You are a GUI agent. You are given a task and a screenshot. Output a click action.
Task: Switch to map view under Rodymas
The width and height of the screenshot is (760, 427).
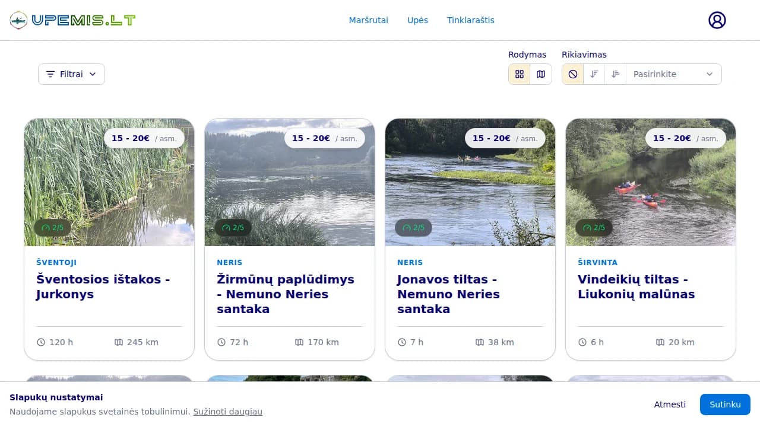(541, 74)
